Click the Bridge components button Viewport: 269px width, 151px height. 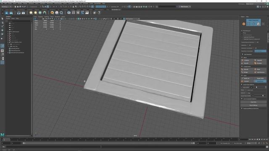click(x=247, y=72)
